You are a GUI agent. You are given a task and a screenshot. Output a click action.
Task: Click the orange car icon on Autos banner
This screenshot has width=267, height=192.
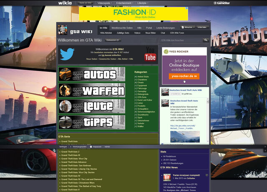[65, 74]
